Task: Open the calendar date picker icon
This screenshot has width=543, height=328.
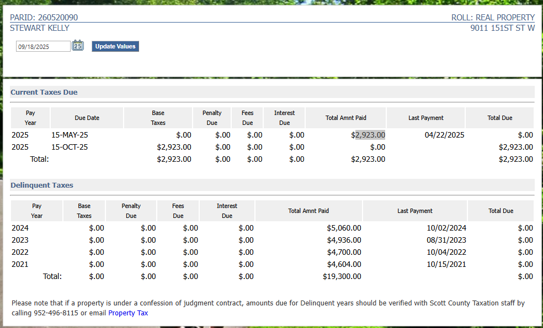Action: [x=78, y=46]
